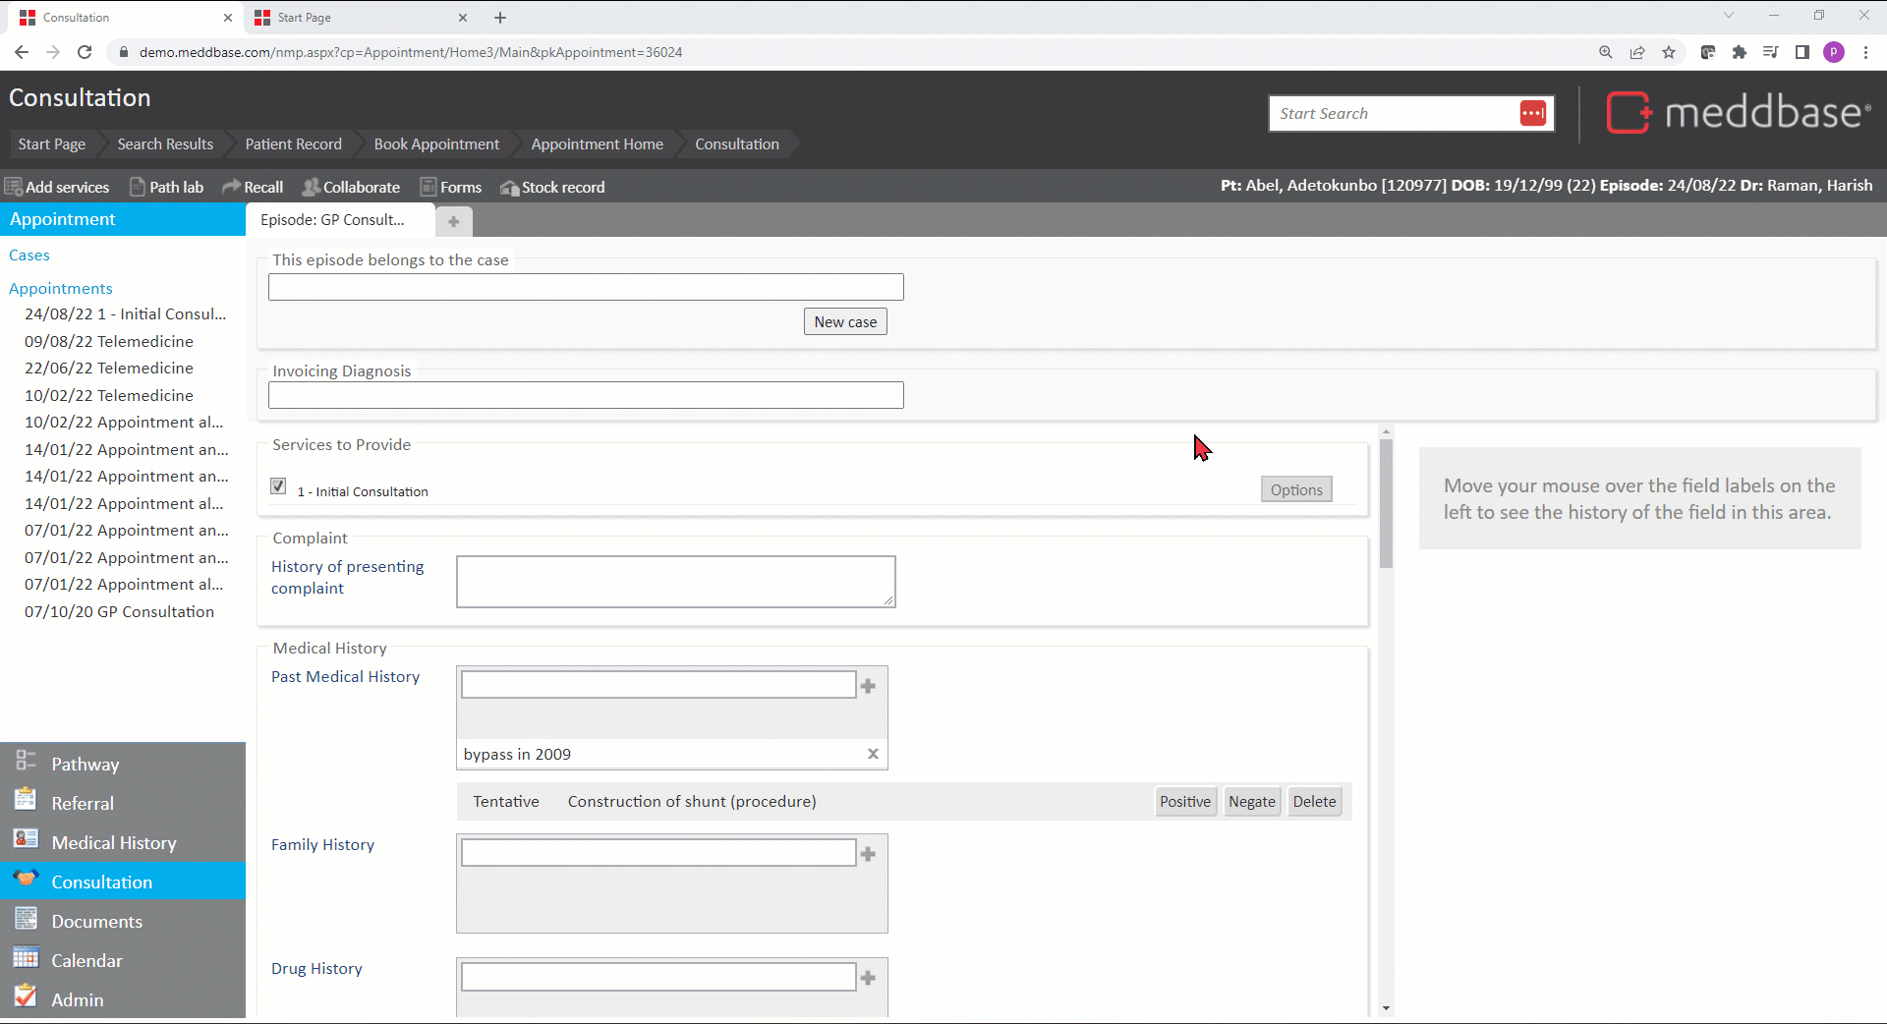This screenshot has height=1024, width=1887.
Task: Open the 09/08/22 Telemedicine appointment
Action: point(109,341)
